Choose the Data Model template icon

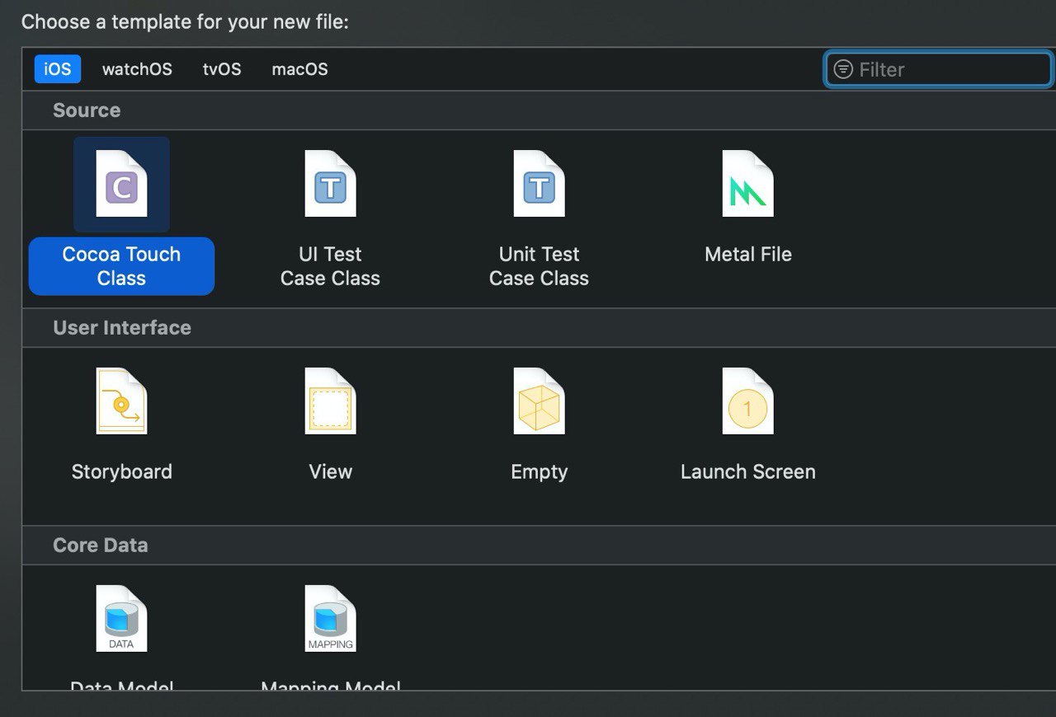point(121,619)
